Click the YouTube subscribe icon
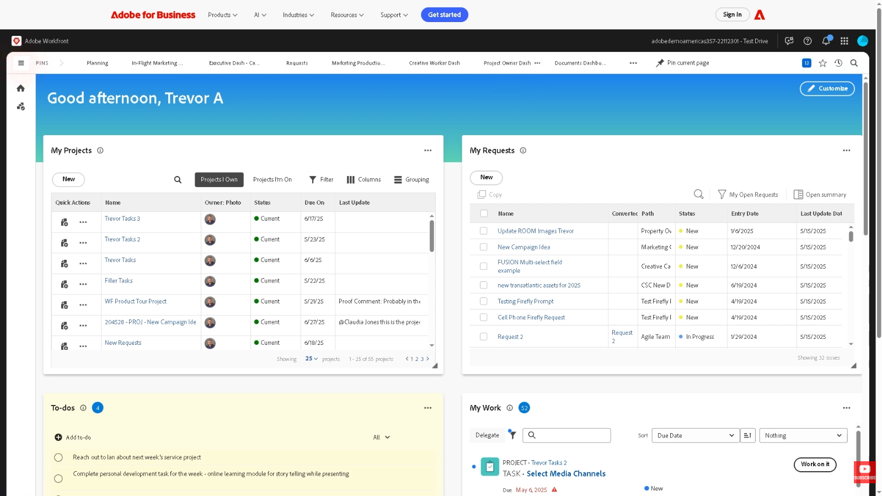The width and height of the screenshot is (882, 496). point(864,472)
